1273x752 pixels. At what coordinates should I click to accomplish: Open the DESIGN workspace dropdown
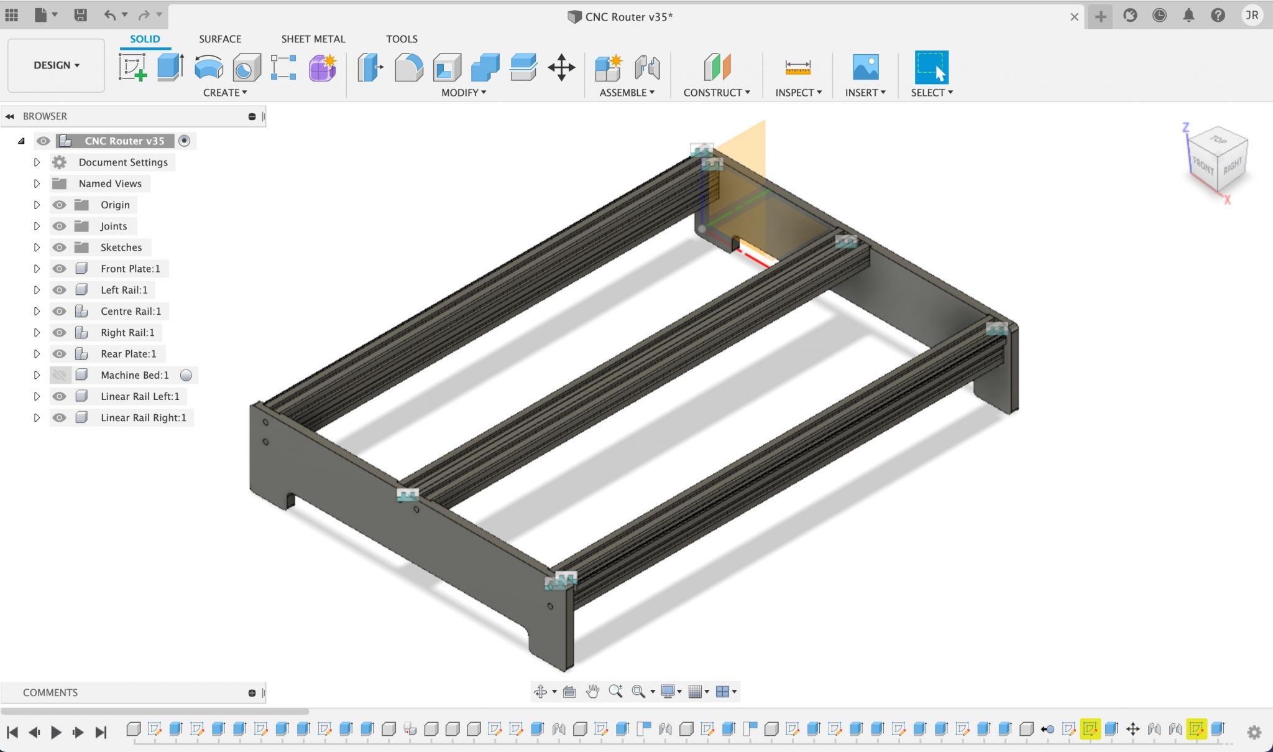56,65
